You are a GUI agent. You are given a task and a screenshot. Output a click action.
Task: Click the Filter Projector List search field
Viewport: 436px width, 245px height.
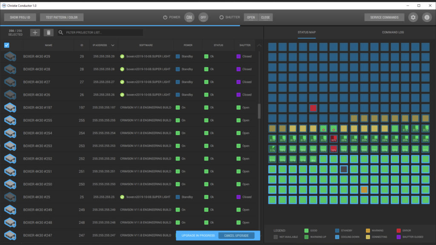(x=102, y=33)
